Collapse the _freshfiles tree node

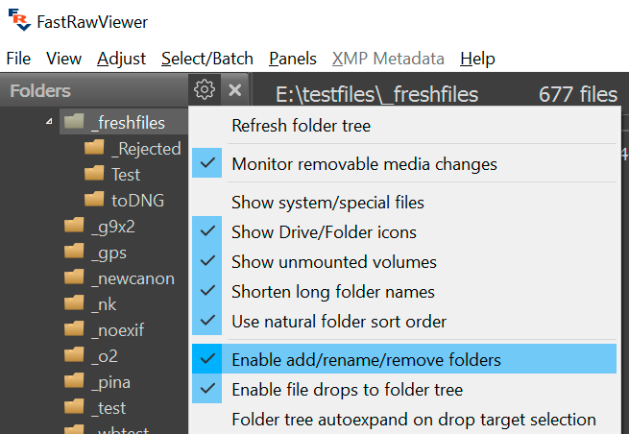point(49,122)
